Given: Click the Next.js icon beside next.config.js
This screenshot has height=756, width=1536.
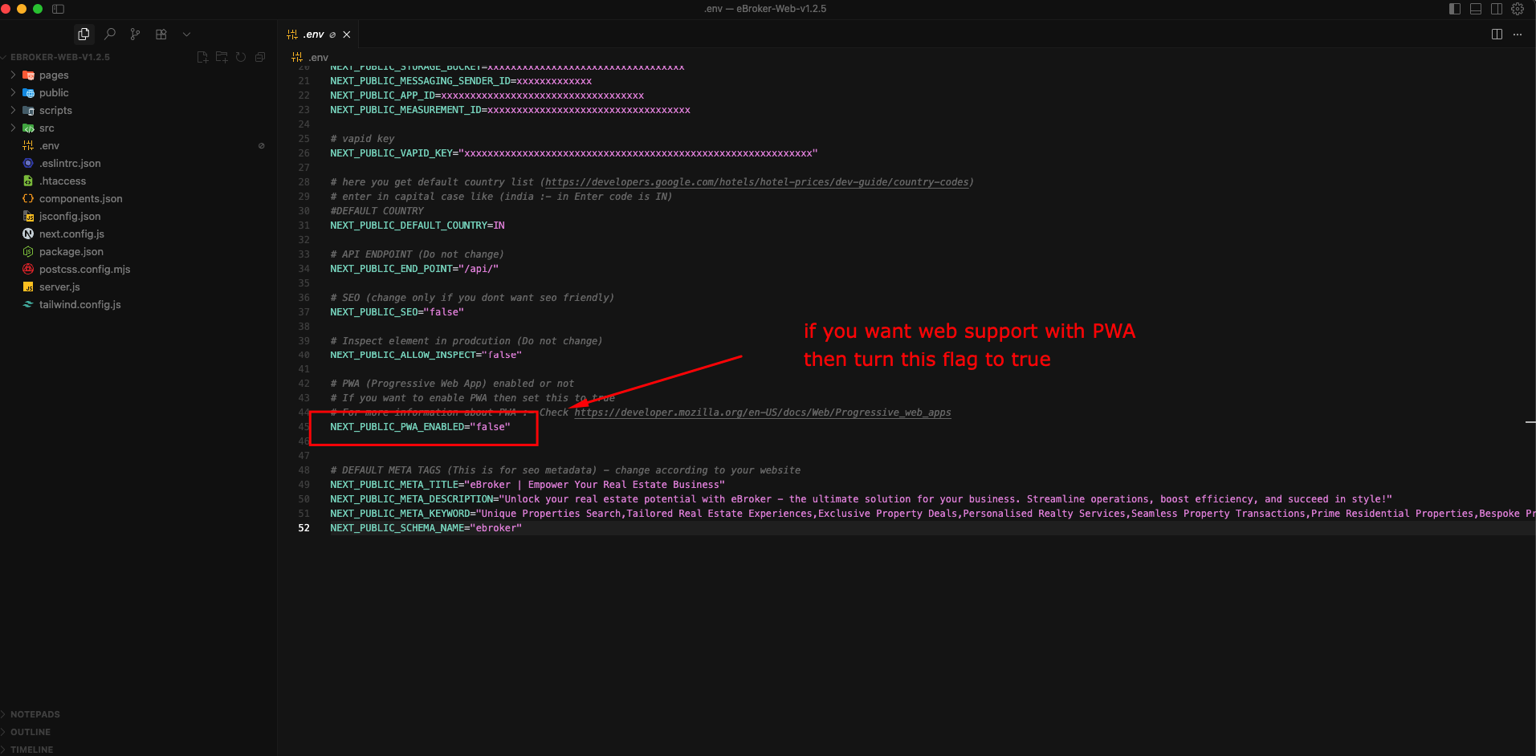Looking at the screenshot, I should (x=28, y=234).
